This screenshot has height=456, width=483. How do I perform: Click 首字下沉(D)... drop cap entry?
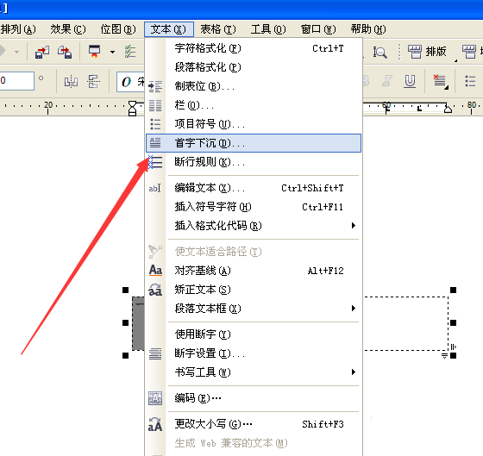[254, 143]
